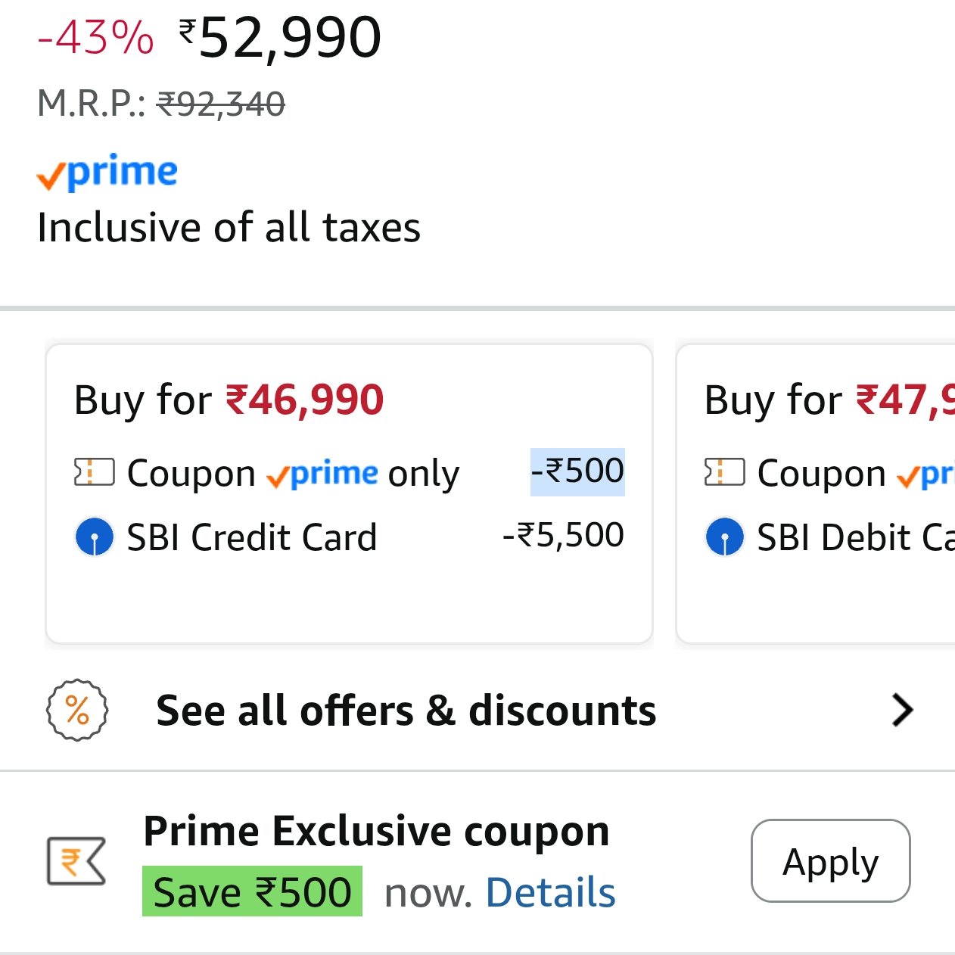Click the highlighted -₹500 coupon amount
The width and height of the screenshot is (955, 955).
coord(577,471)
